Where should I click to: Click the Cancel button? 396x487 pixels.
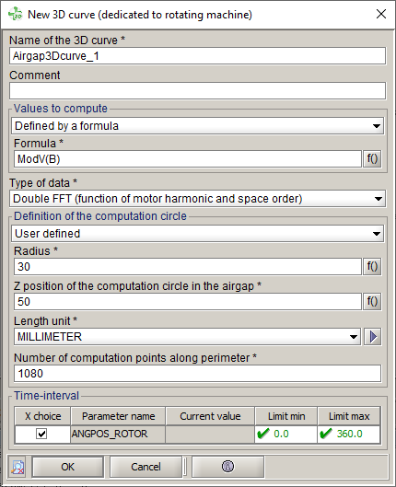point(146,467)
